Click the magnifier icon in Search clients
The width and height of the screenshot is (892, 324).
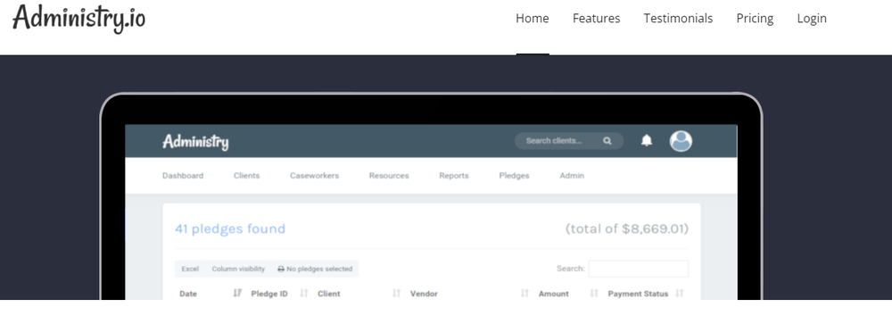[x=607, y=141]
